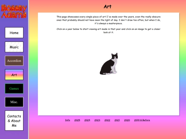Click the paragraph starting "This page showcases"
Image resolution: width=186 pixels, height=139 pixels.
108,20
